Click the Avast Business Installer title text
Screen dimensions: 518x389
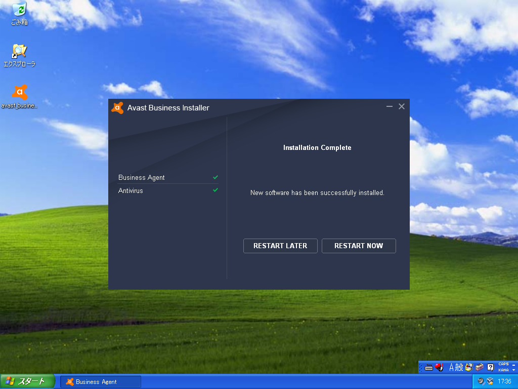[168, 108]
